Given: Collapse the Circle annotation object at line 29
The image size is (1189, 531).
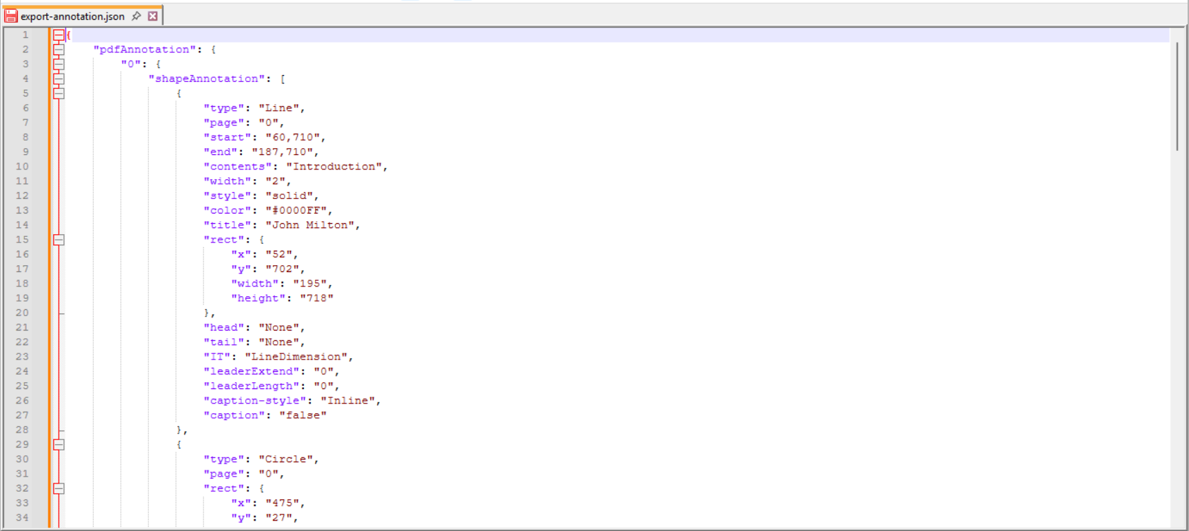Looking at the screenshot, I should tap(59, 444).
